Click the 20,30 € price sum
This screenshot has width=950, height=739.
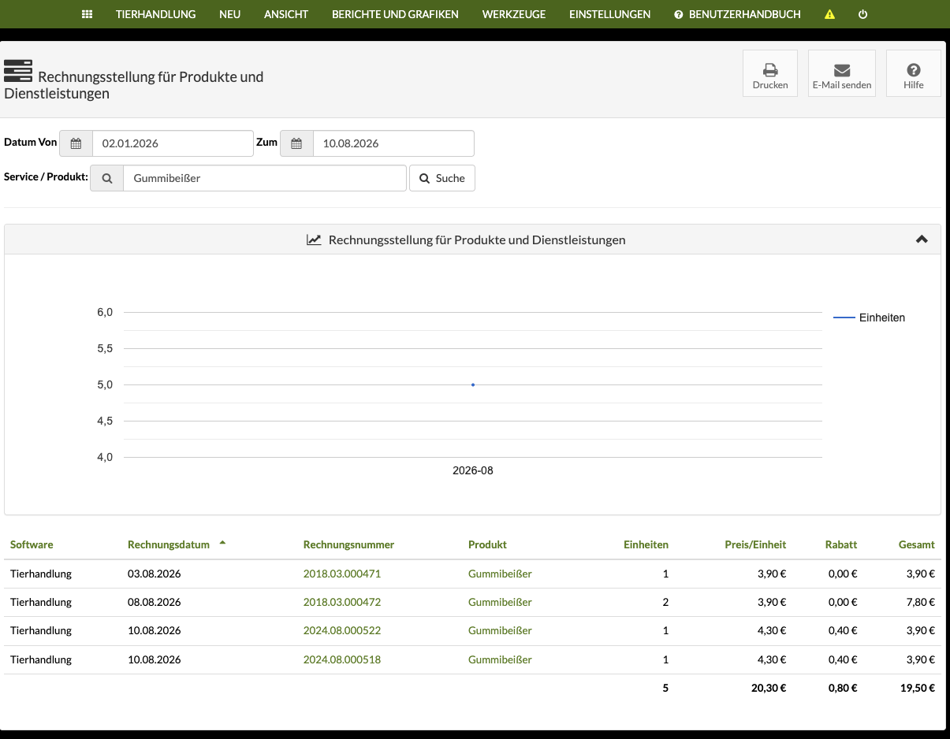(768, 688)
